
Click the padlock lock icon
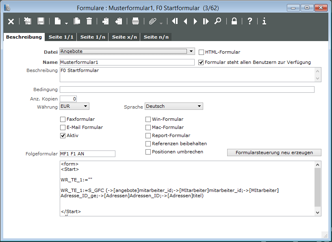coord(234,21)
